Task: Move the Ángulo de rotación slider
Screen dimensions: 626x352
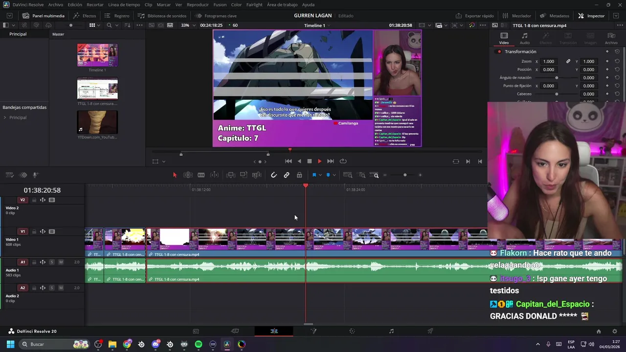Action: pyautogui.click(x=557, y=78)
